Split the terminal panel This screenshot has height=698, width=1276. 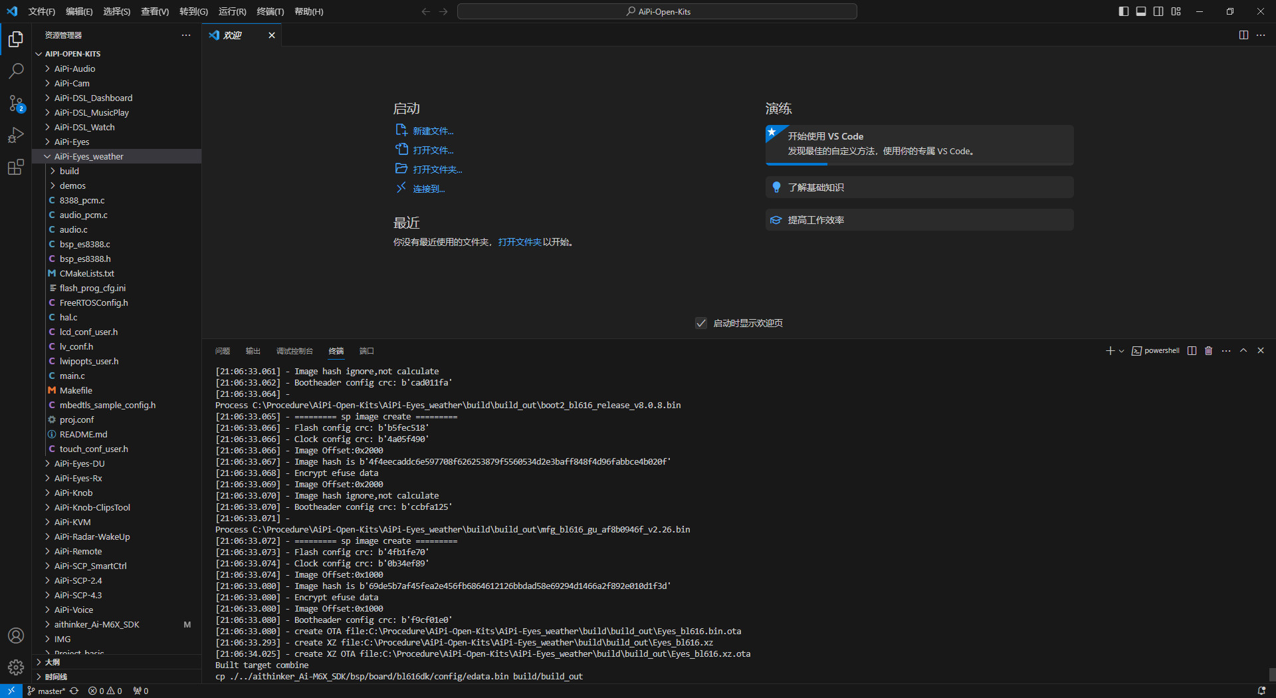click(x=1192, y=351)
